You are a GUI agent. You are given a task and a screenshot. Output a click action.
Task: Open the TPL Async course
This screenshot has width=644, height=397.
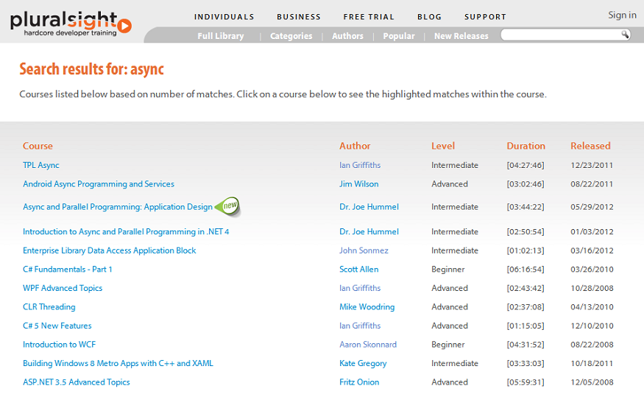click(x=41, y=166)
